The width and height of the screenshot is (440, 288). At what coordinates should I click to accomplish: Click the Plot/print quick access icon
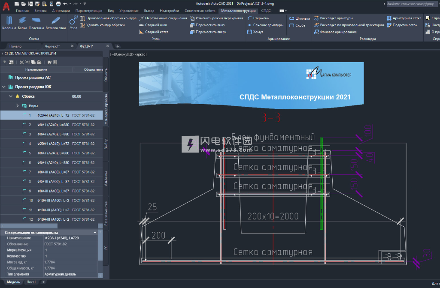coord(58,3)
